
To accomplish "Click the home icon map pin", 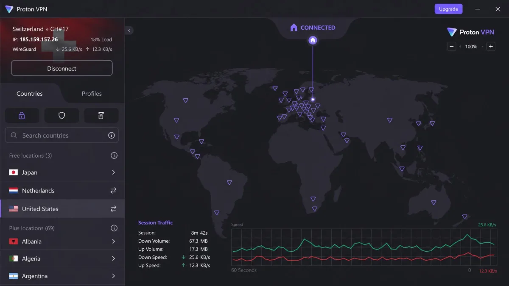I will click(313, 40).
